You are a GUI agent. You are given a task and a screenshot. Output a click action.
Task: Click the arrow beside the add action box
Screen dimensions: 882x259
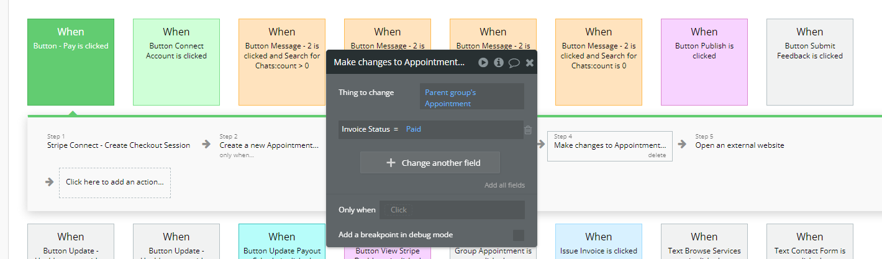coord(50,182)
